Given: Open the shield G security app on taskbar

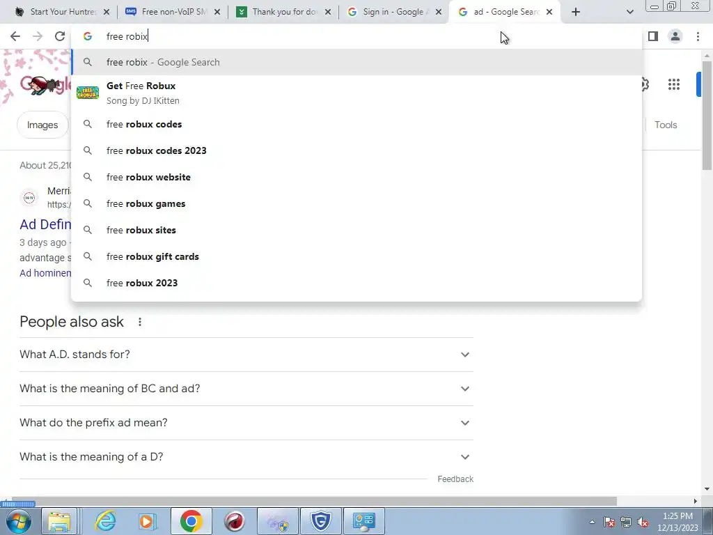Looking at the screenshot, I should pyautogui.click(x=320, y=521).
